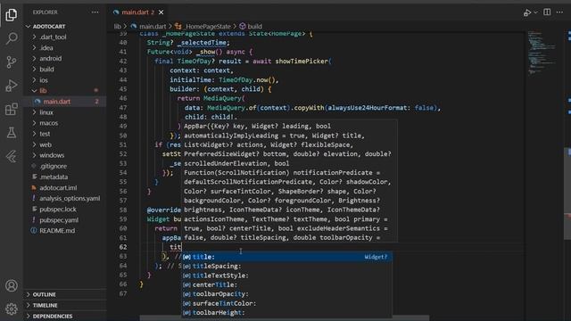Open the .gitignore file
The height and width of the screenshot is (321, 571).
click(65, 166)
